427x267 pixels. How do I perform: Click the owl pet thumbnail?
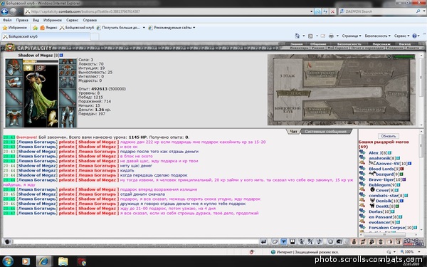pos(52,117)
